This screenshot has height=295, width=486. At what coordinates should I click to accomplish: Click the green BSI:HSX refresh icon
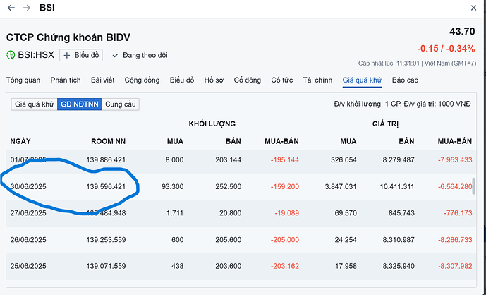click(11, 55)
